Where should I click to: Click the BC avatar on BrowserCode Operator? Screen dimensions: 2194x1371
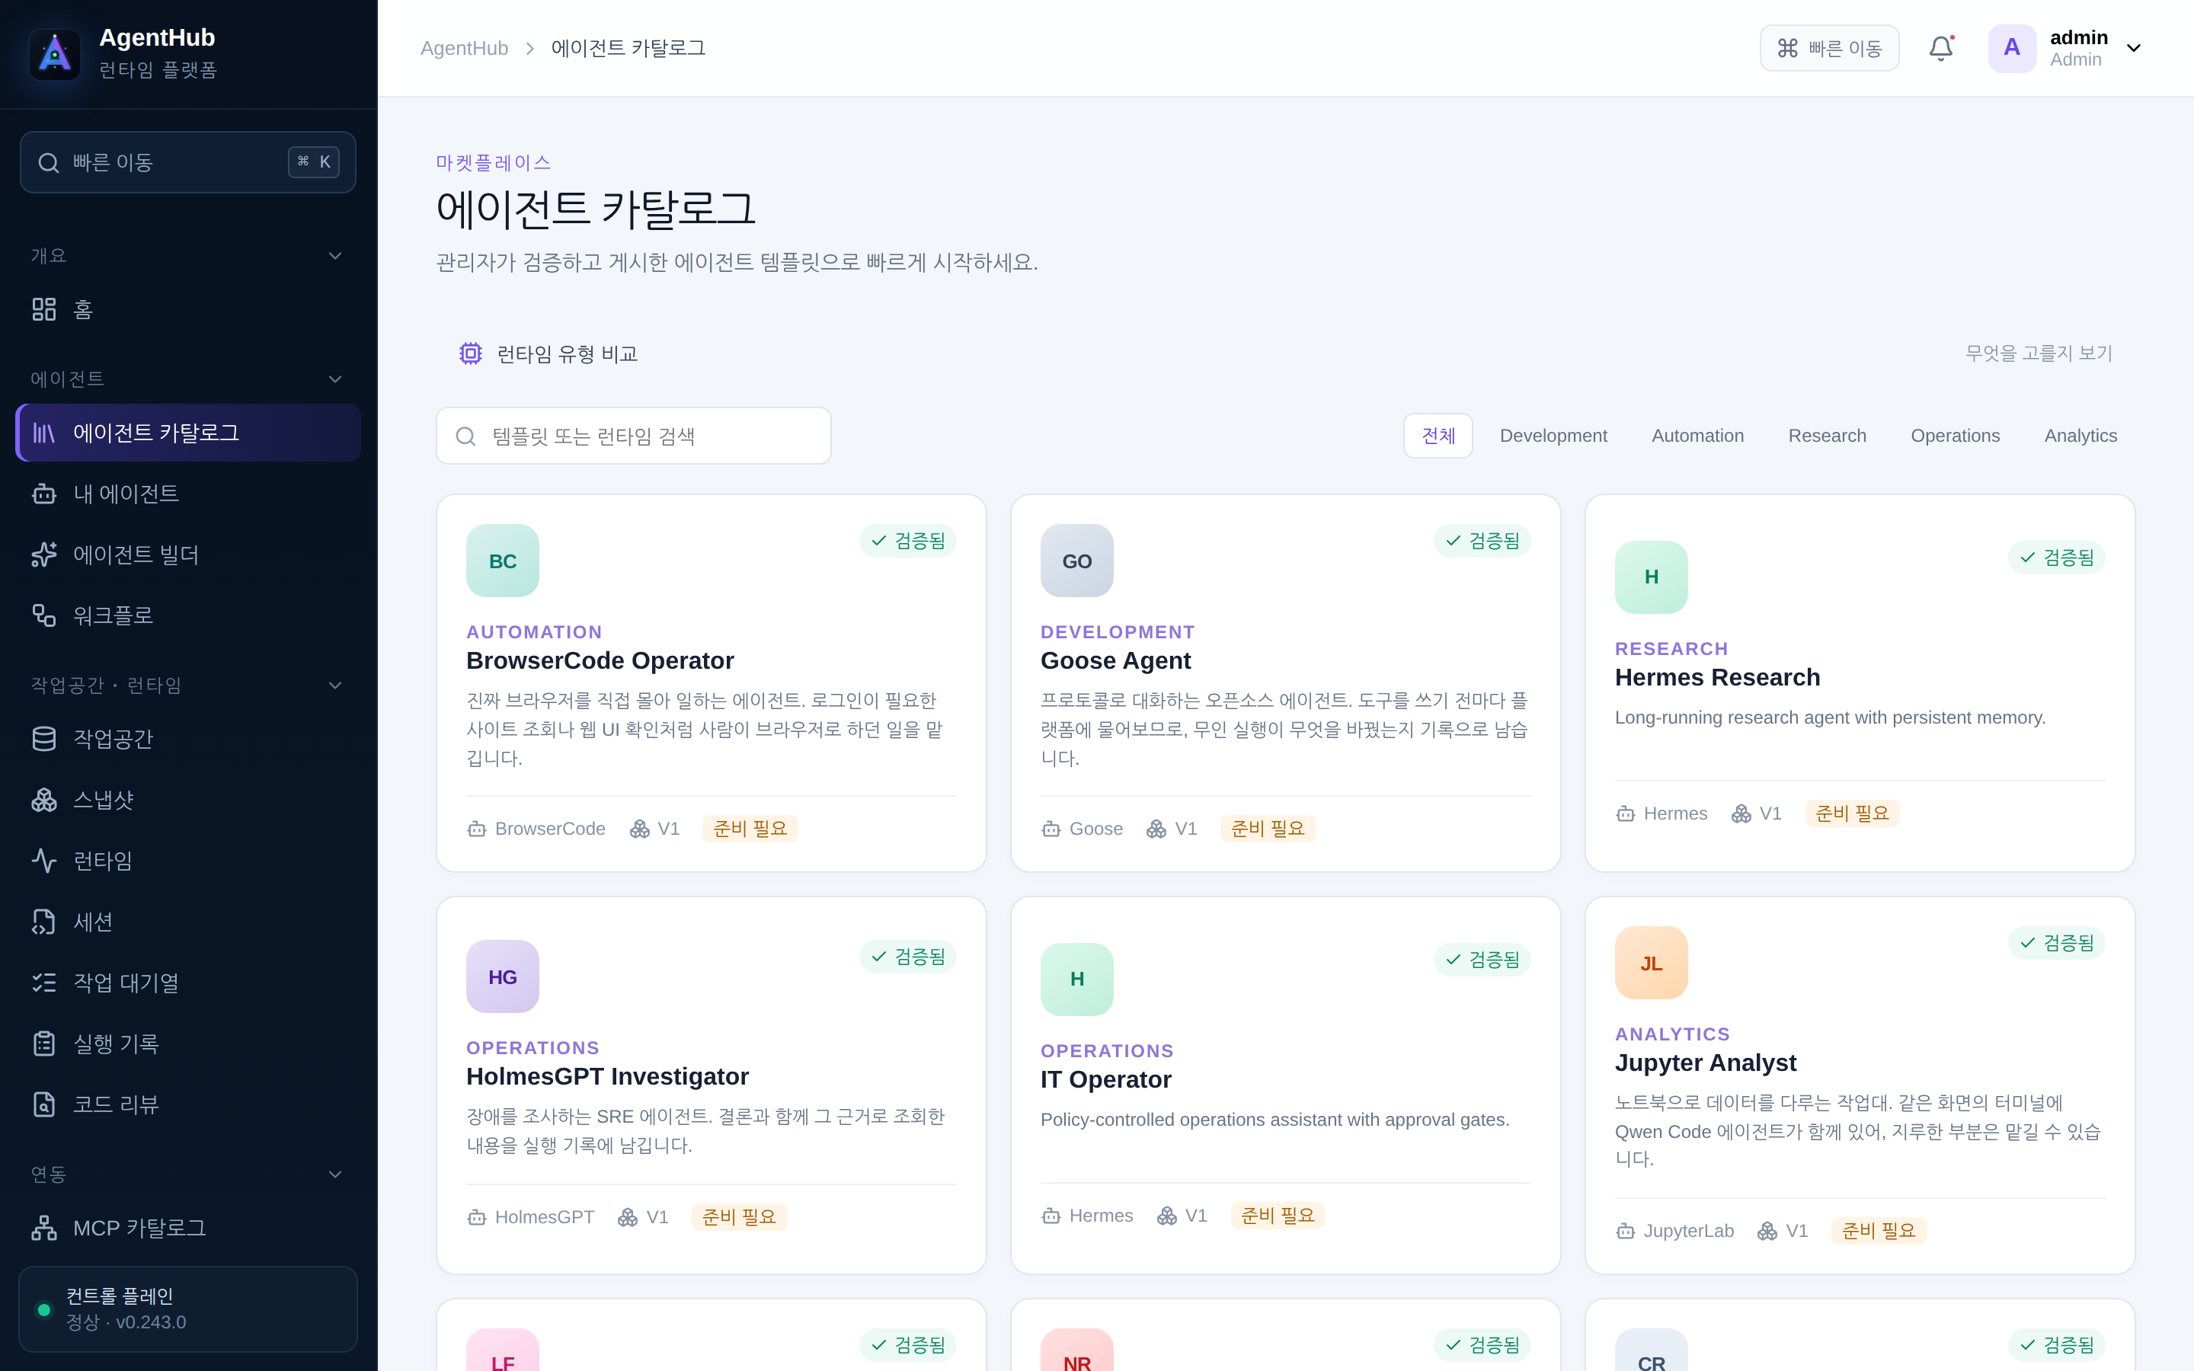[x=502, y=561]
